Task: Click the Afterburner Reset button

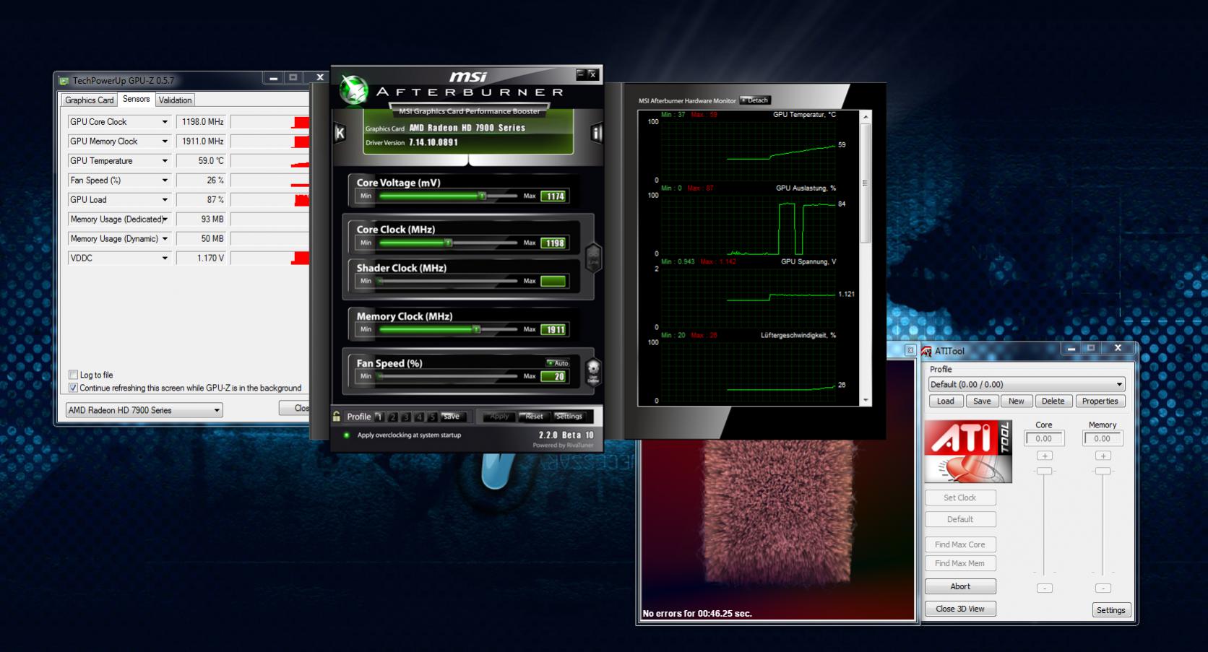Action: [x=534, y=417]
